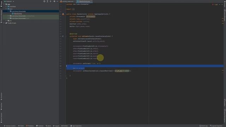The height and width of the screenshot is (127, 226).
Task: Expand the manifests folder
Action: (x=6, y=6)
